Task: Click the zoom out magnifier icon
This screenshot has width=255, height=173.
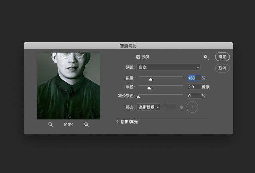Action: click(x=51, y=124)
